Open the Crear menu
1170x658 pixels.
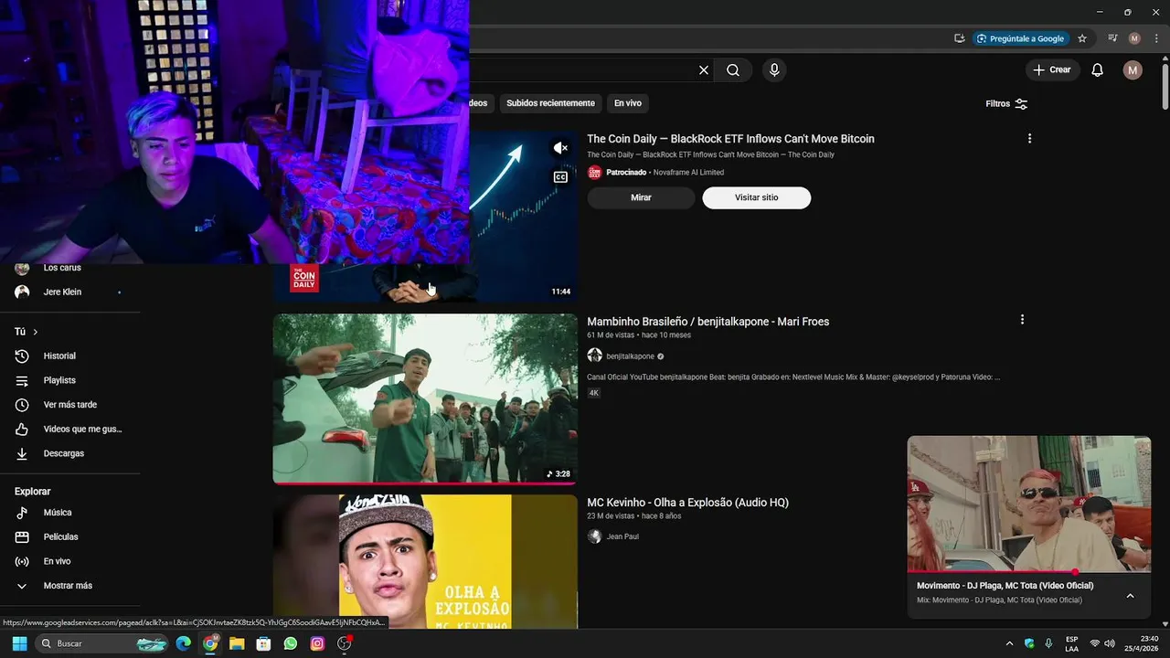pyautogui.click(x=1052, y=70)
